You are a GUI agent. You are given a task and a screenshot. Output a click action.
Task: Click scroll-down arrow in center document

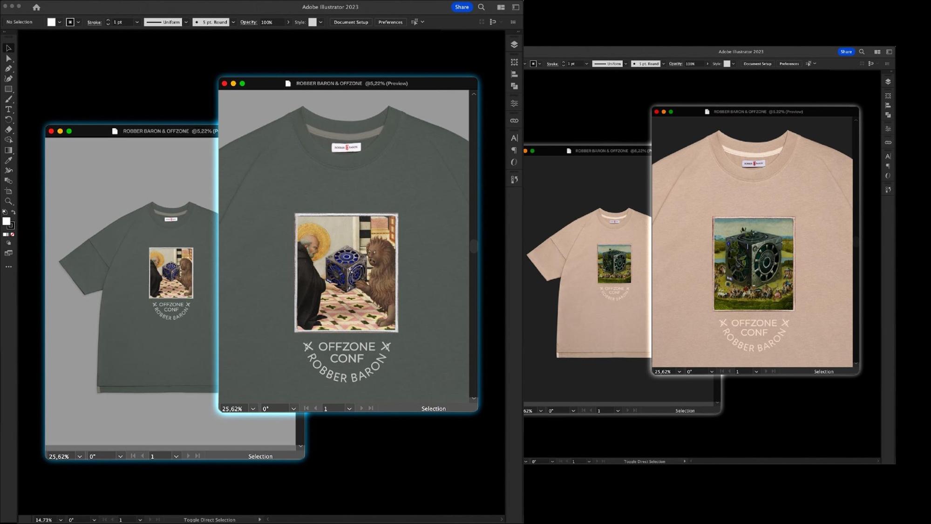(474, 398)
